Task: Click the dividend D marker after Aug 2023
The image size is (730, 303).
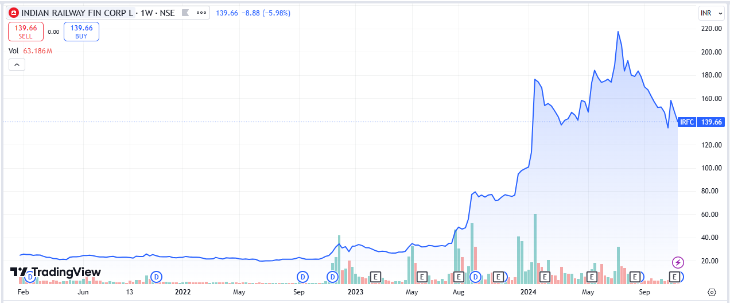Action: 475,277
